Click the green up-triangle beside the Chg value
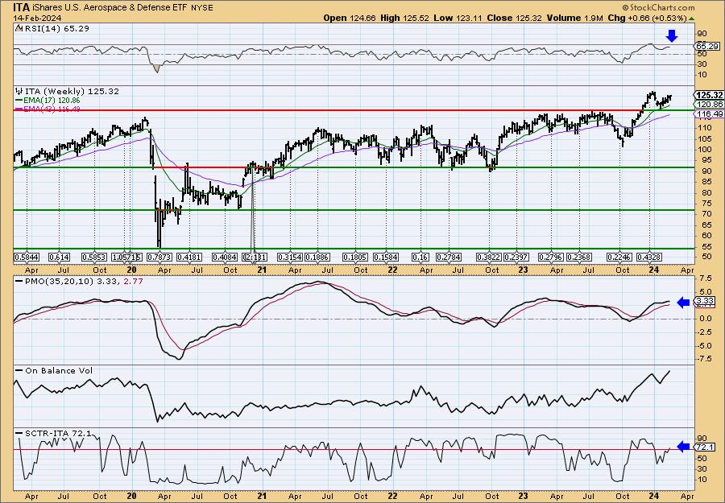The height and width of the screenshot is (503, 725). 691,19
